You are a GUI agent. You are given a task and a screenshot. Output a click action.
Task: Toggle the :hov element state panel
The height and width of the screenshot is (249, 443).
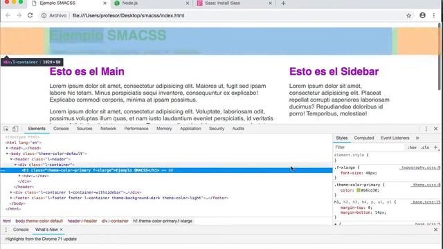[x=413, y=147]
